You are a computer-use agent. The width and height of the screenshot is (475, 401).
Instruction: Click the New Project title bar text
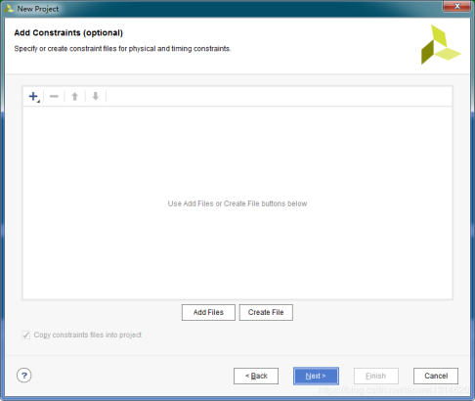(x=38, y=9)
